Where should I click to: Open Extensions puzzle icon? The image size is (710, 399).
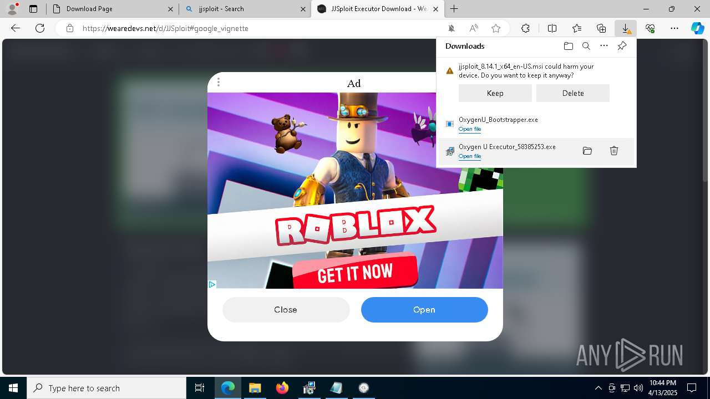[525, 28]
